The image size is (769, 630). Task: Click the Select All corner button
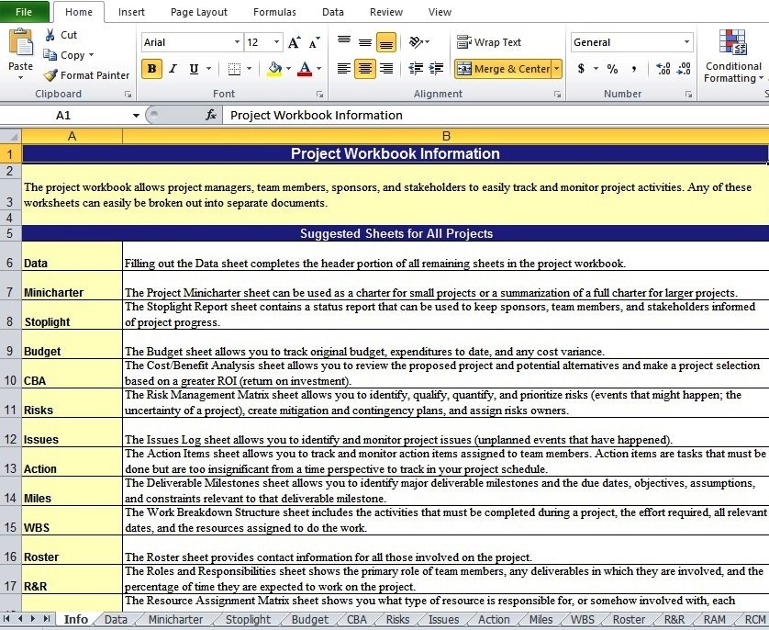[11, 136]
